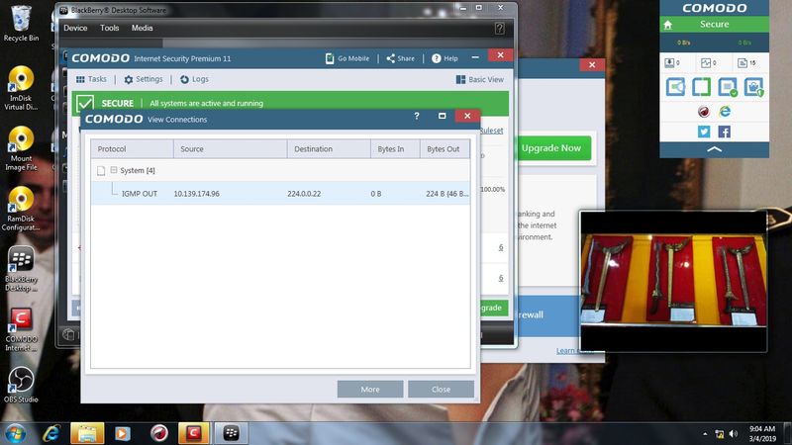The image size is (792, 445).
Task: Collapse the System [4] tree node
Action: tap(114, 170)
